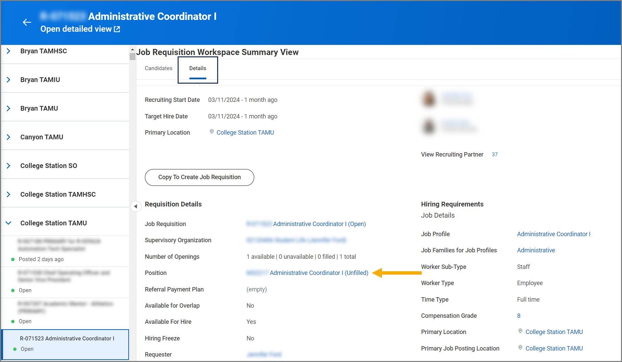Select R-071523 Administrative Coordinator I requisition

point(65,344)
